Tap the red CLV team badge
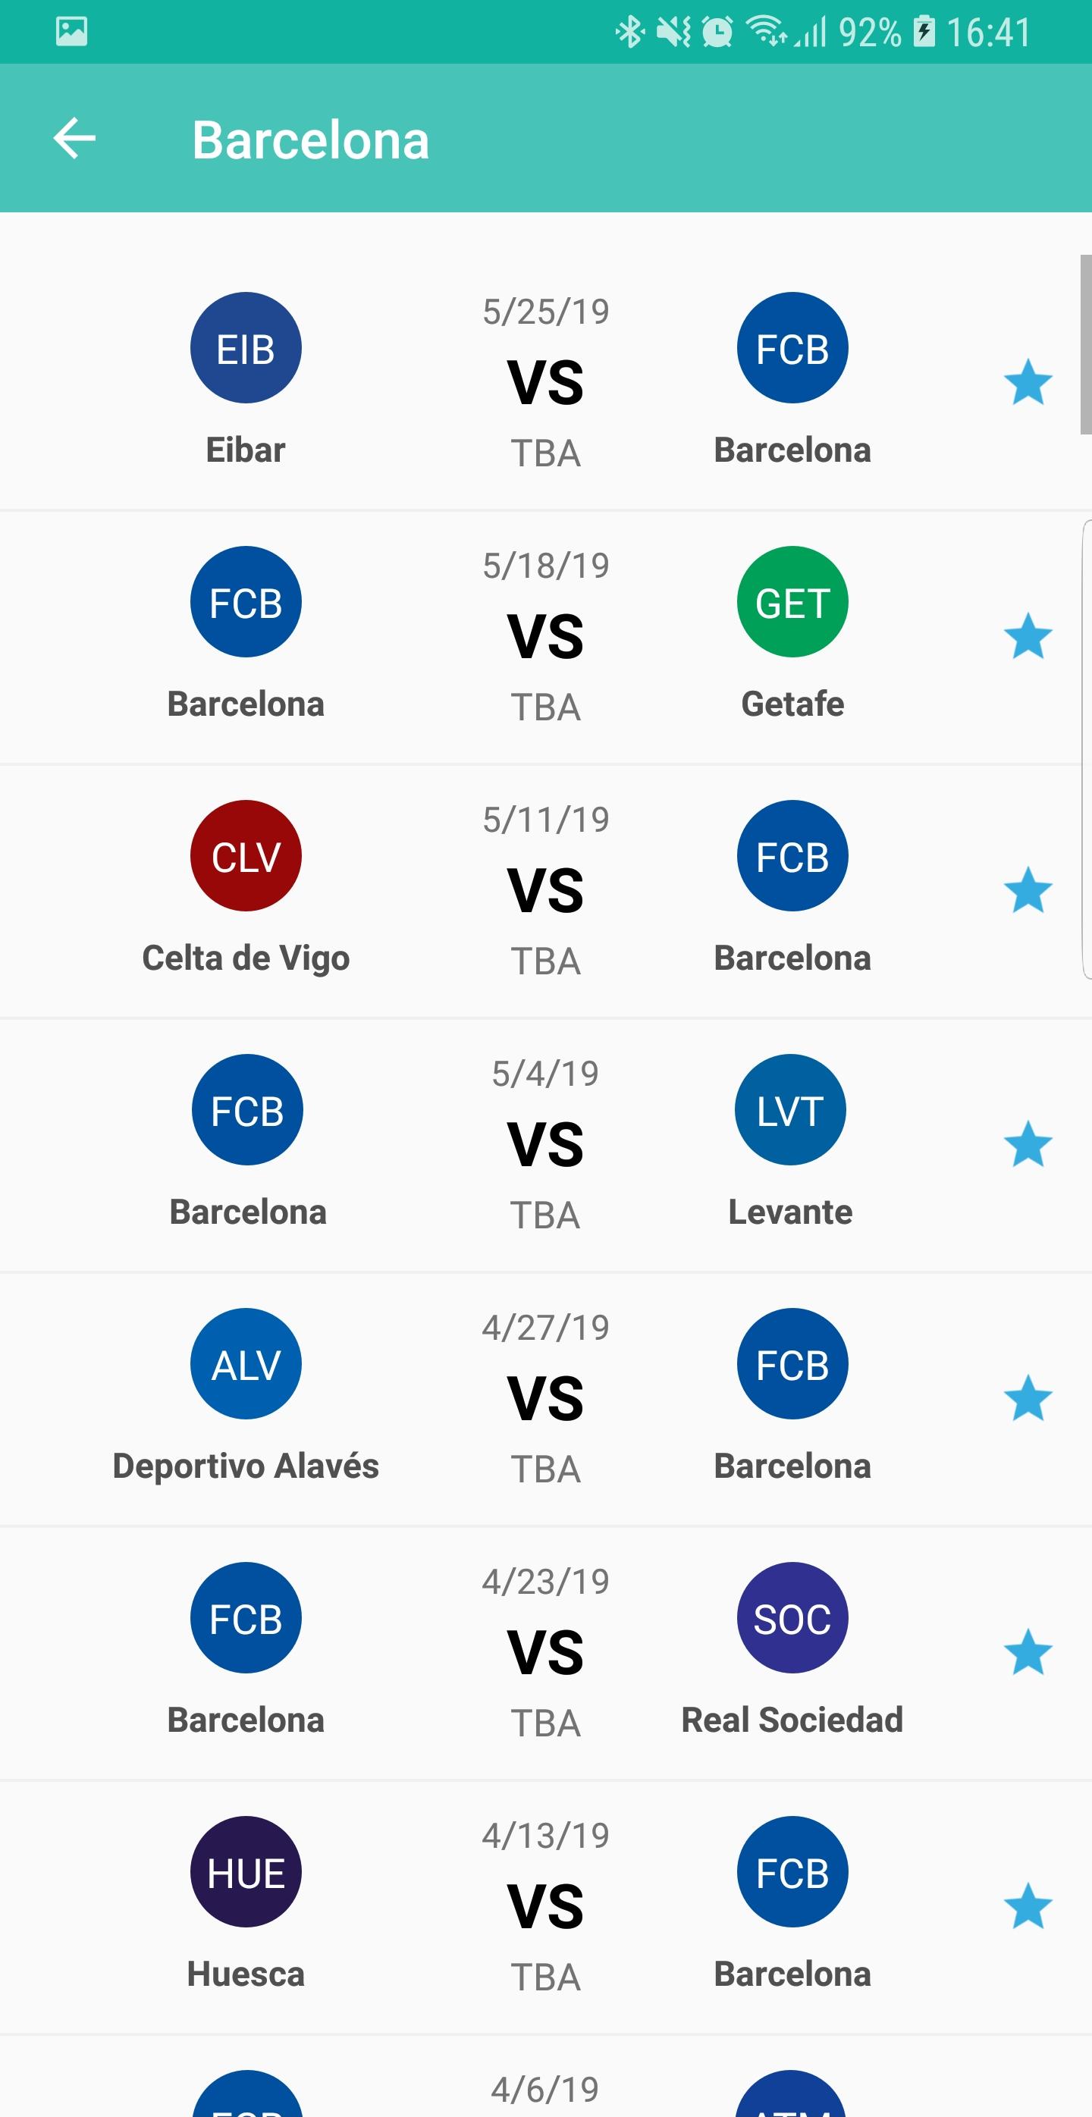Viewport: 1092px width, 2117px height. (246, 855)
